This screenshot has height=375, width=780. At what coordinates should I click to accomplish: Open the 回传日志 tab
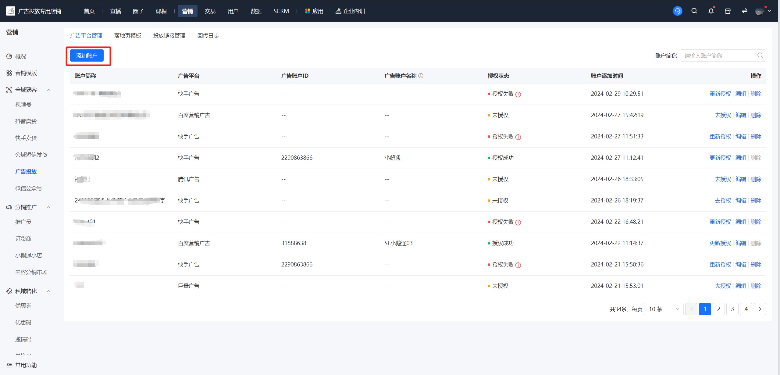208,35
